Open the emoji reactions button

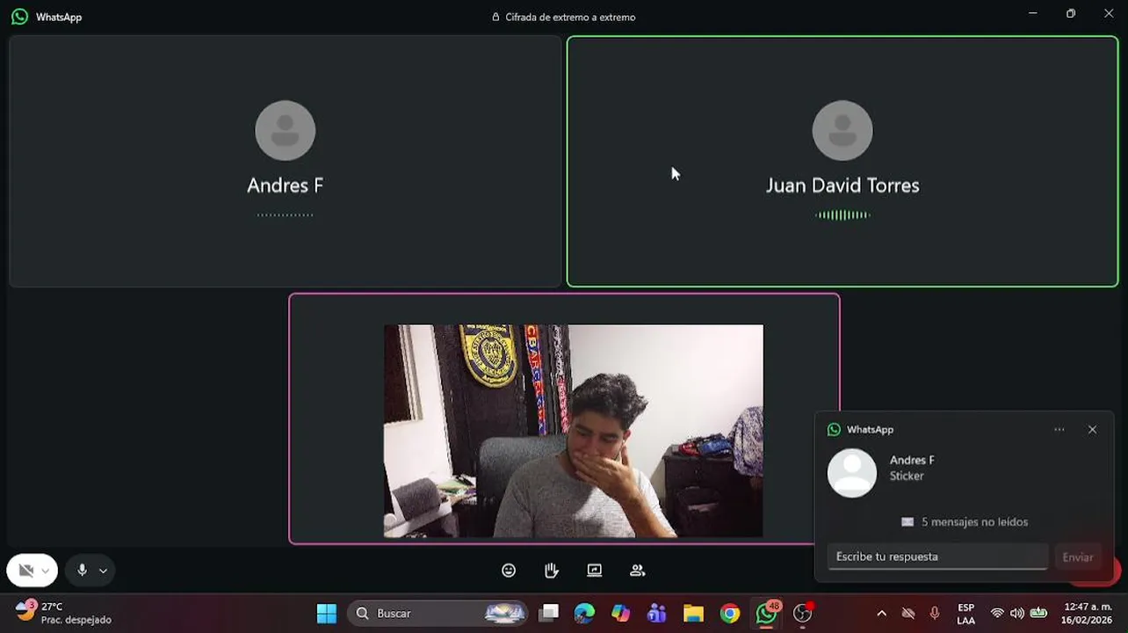tap(509, 571)
